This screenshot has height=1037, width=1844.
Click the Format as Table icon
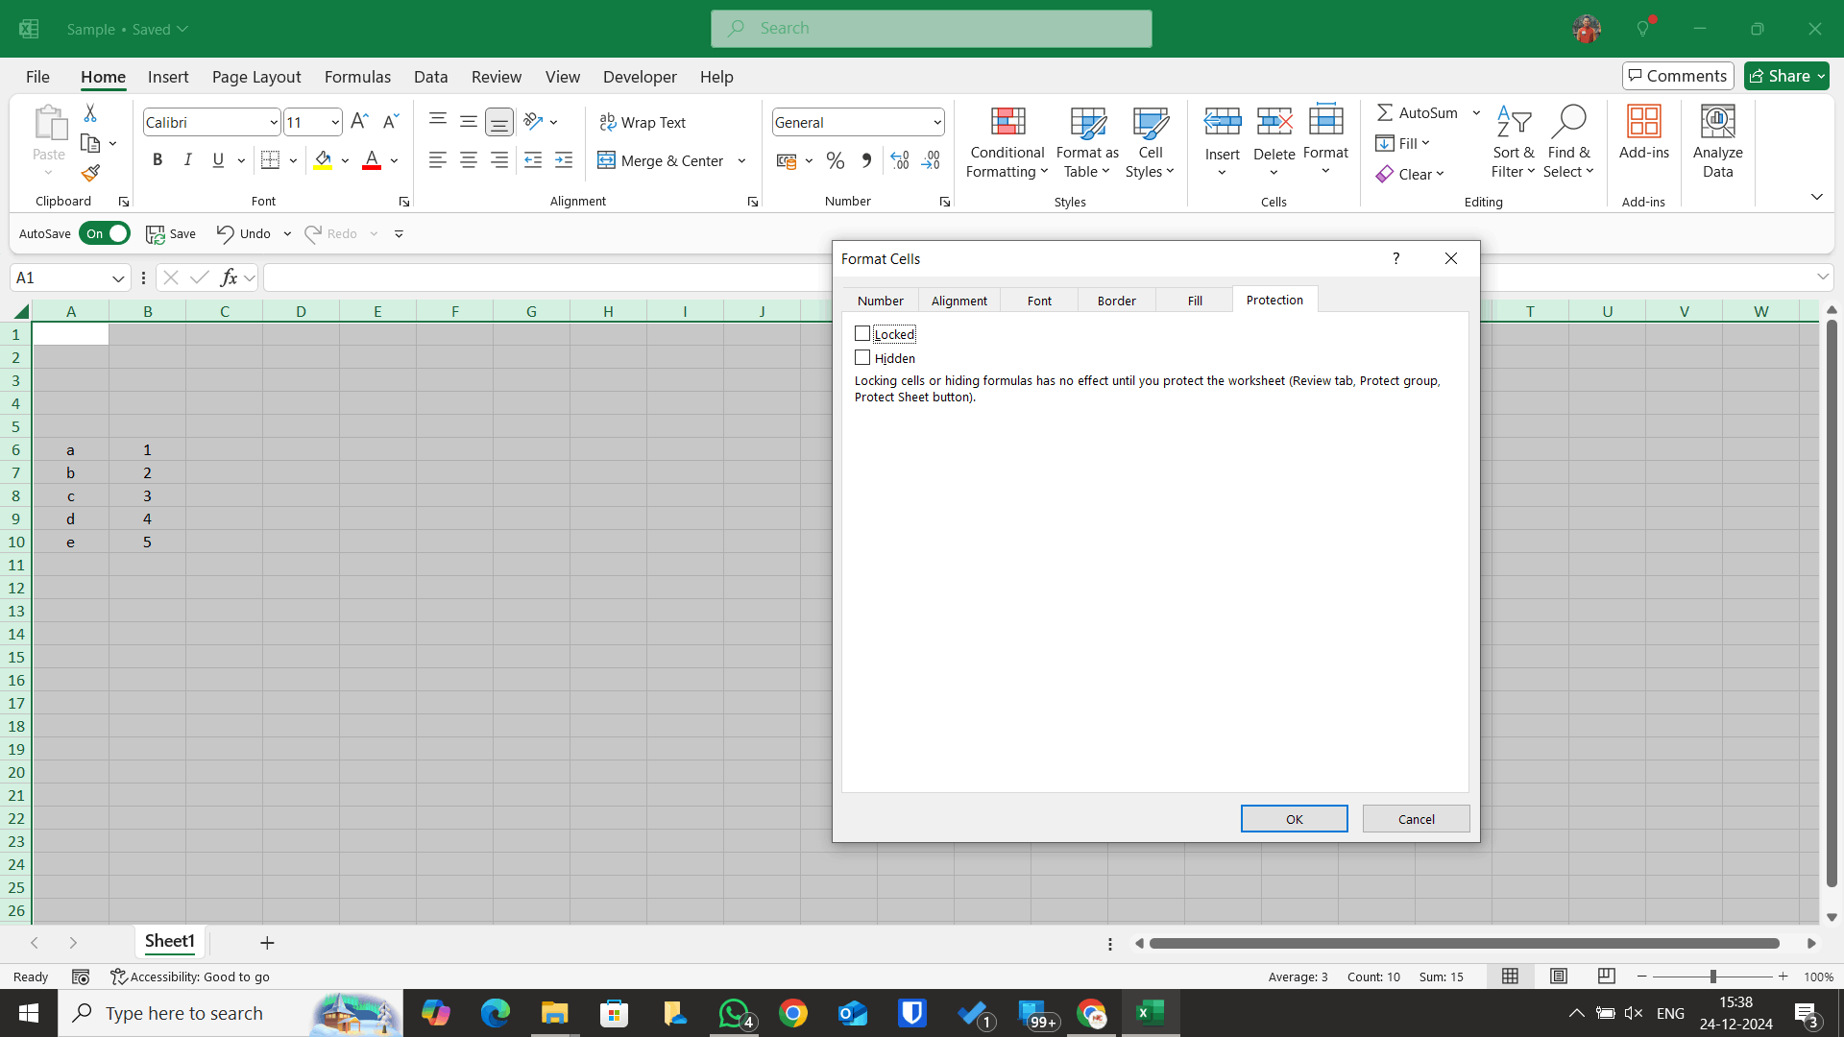click(x=1086, y=123)
